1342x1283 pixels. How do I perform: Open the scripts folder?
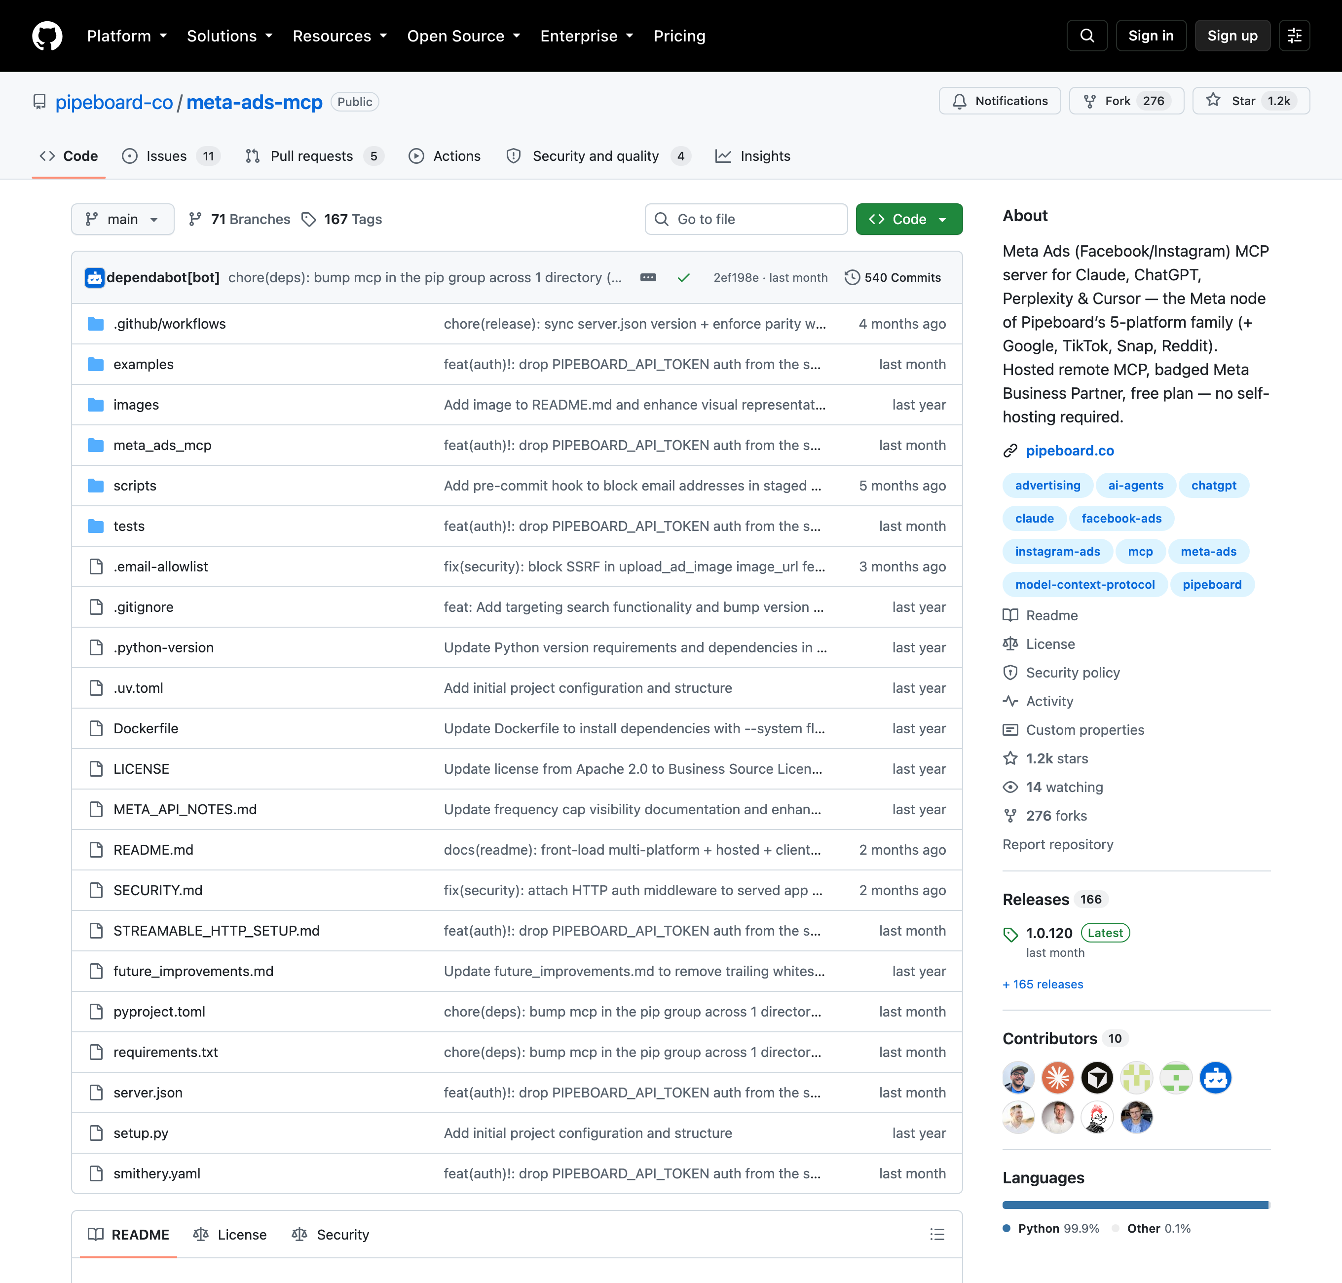(135, 486)
